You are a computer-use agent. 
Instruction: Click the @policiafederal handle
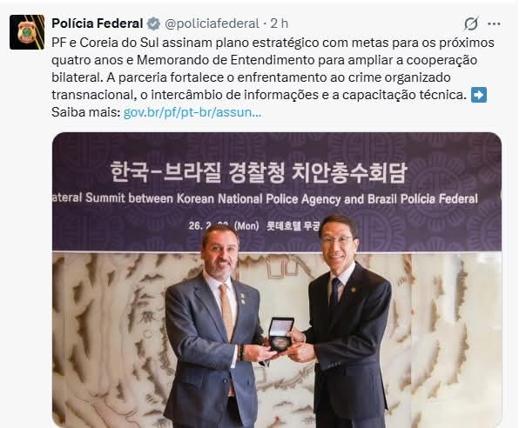click(212, 23)
